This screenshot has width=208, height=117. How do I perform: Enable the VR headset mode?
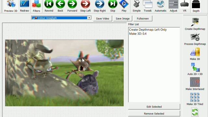(x=185, y=6)
